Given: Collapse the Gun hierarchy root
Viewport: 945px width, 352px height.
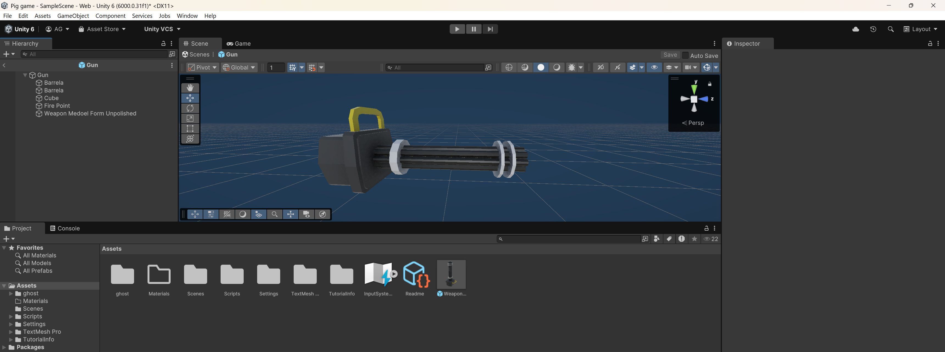Looking at the screenshot, I should pyautogui.click(x=25, y=75).
